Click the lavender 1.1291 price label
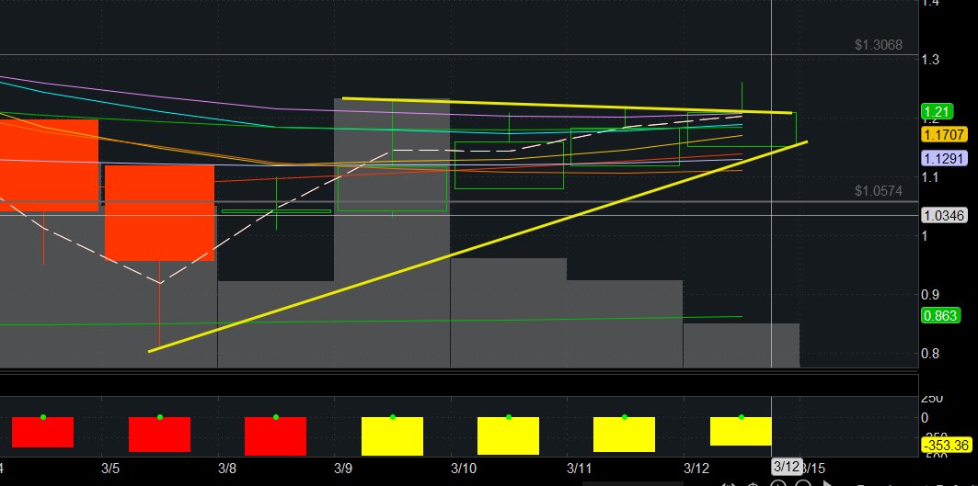Viewport: 978px width, 486px height. point(944,158)
